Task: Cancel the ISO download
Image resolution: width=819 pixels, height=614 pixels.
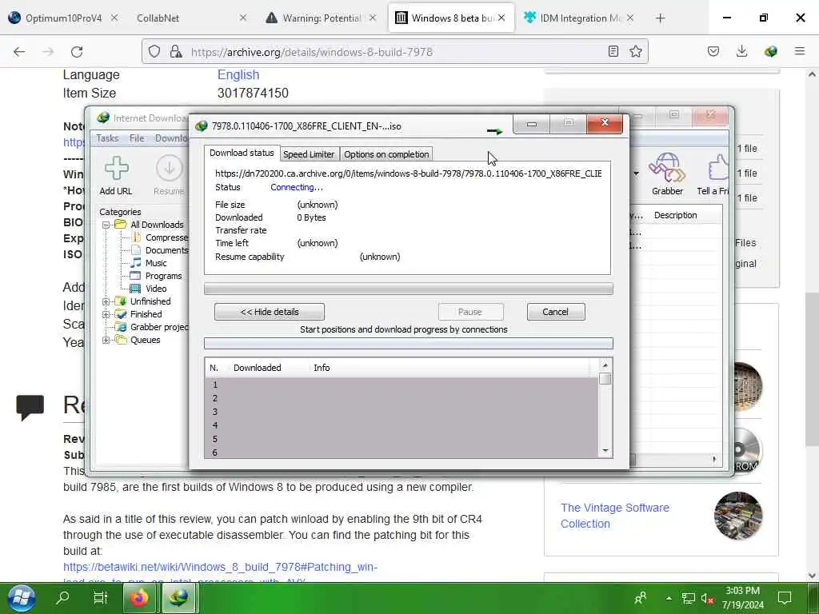Action: tap(556, 313)
